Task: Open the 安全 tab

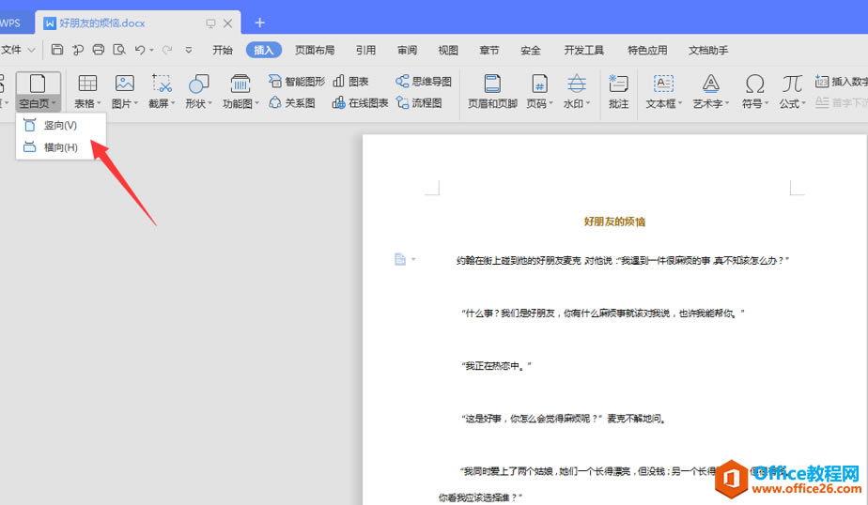Action: pyautogui.click(x=531, y=51)
